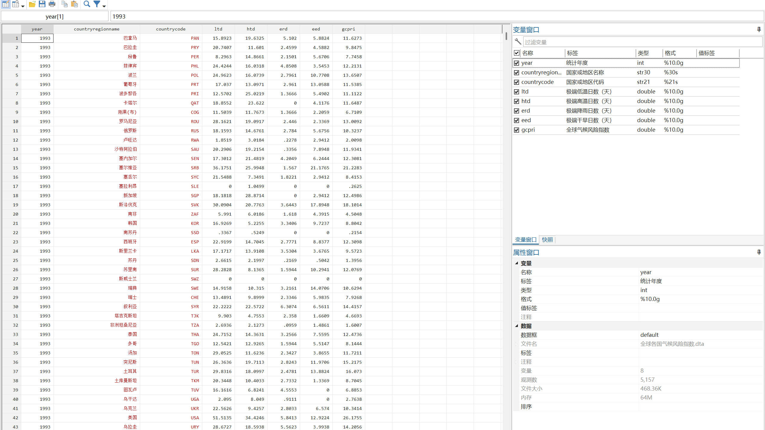Image resolution: width=765 pixels, height=430 pixels.
Task: Click the 过滤变量 filter input field
Action: click(642, 42)
